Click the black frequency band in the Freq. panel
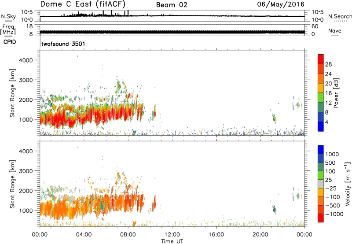The image size is (352, 244). click(172, 32)
